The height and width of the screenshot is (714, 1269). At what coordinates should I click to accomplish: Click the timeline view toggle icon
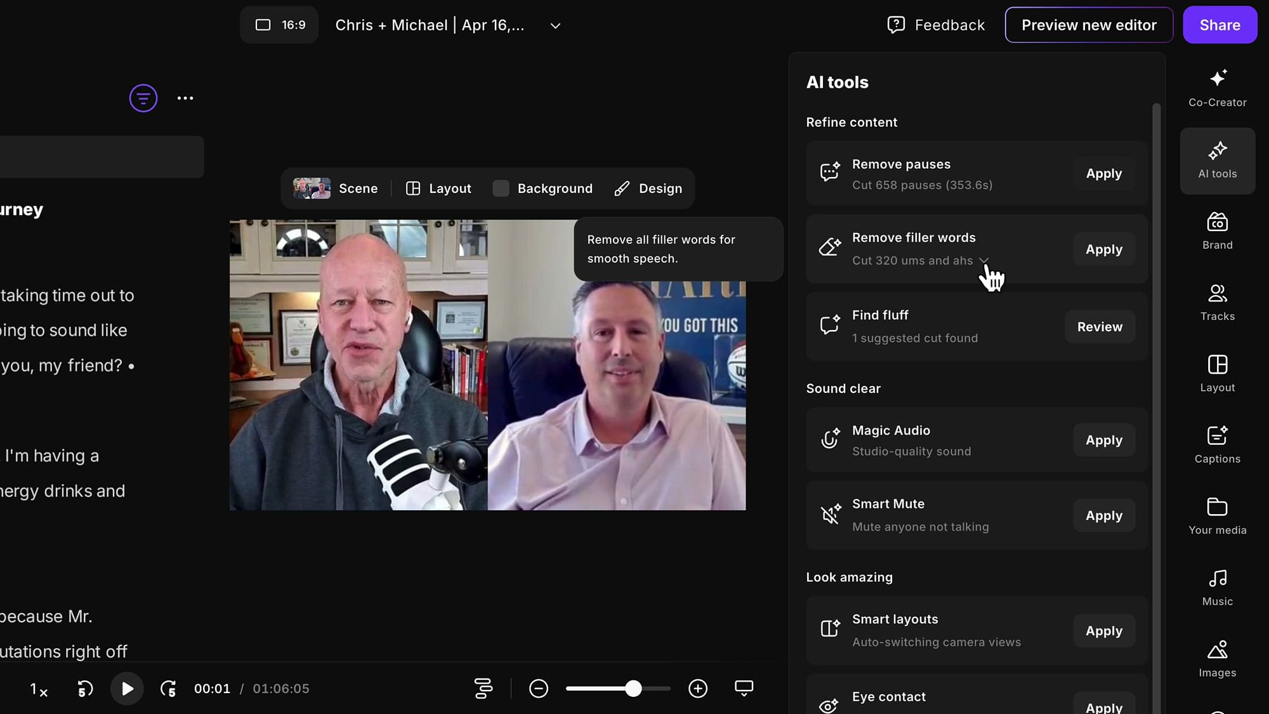[483, 689]
